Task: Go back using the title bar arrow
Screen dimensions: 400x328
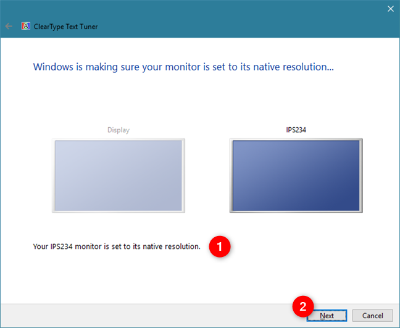Action: coord(9,27)
